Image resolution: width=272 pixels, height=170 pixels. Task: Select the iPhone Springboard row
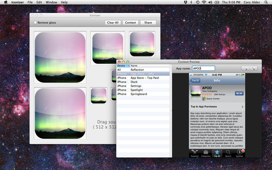pyautogui.click(x=143, y=94)
